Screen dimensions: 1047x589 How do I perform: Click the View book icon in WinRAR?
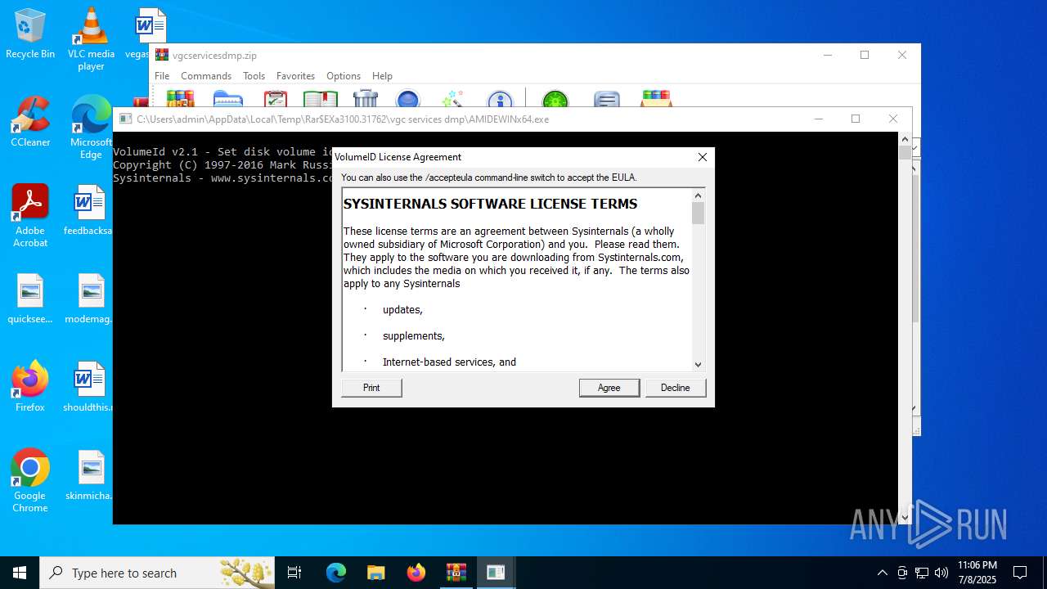click(x=321, y=98)
